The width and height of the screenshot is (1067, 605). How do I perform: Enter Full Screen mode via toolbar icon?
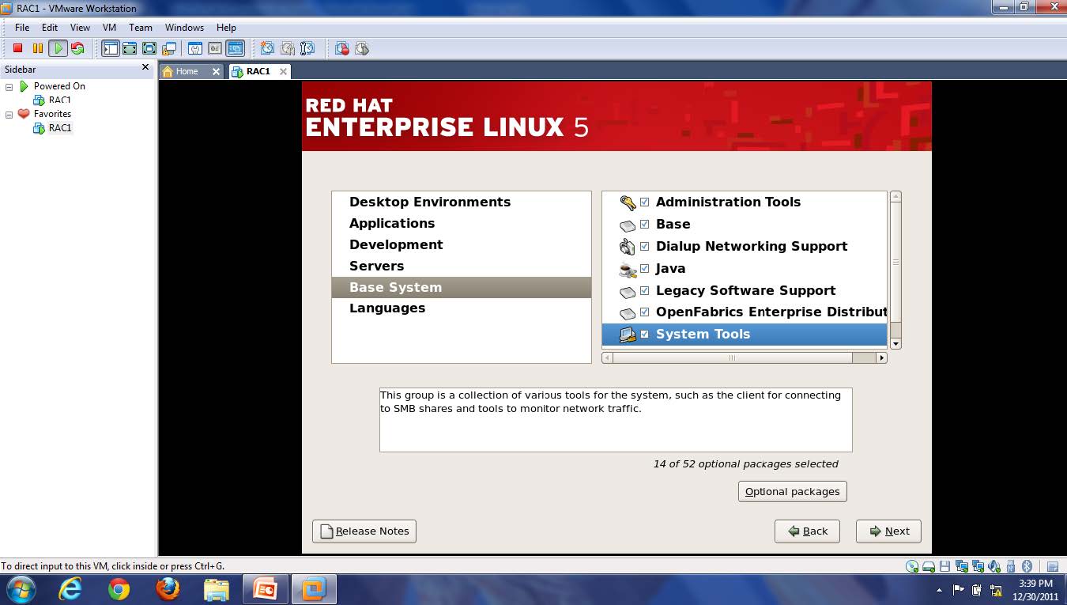(x=149, y=48)
